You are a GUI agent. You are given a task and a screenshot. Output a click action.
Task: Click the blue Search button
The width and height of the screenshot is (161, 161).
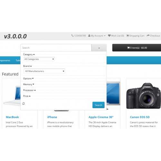(99, 105)
